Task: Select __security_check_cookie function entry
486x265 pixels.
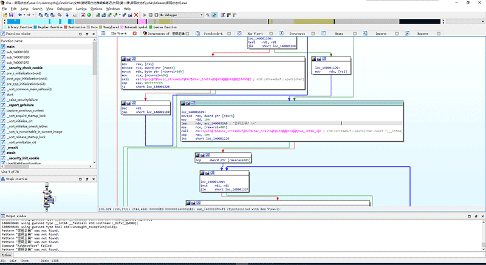Action: pyautogui.click(x=24, y=68)
